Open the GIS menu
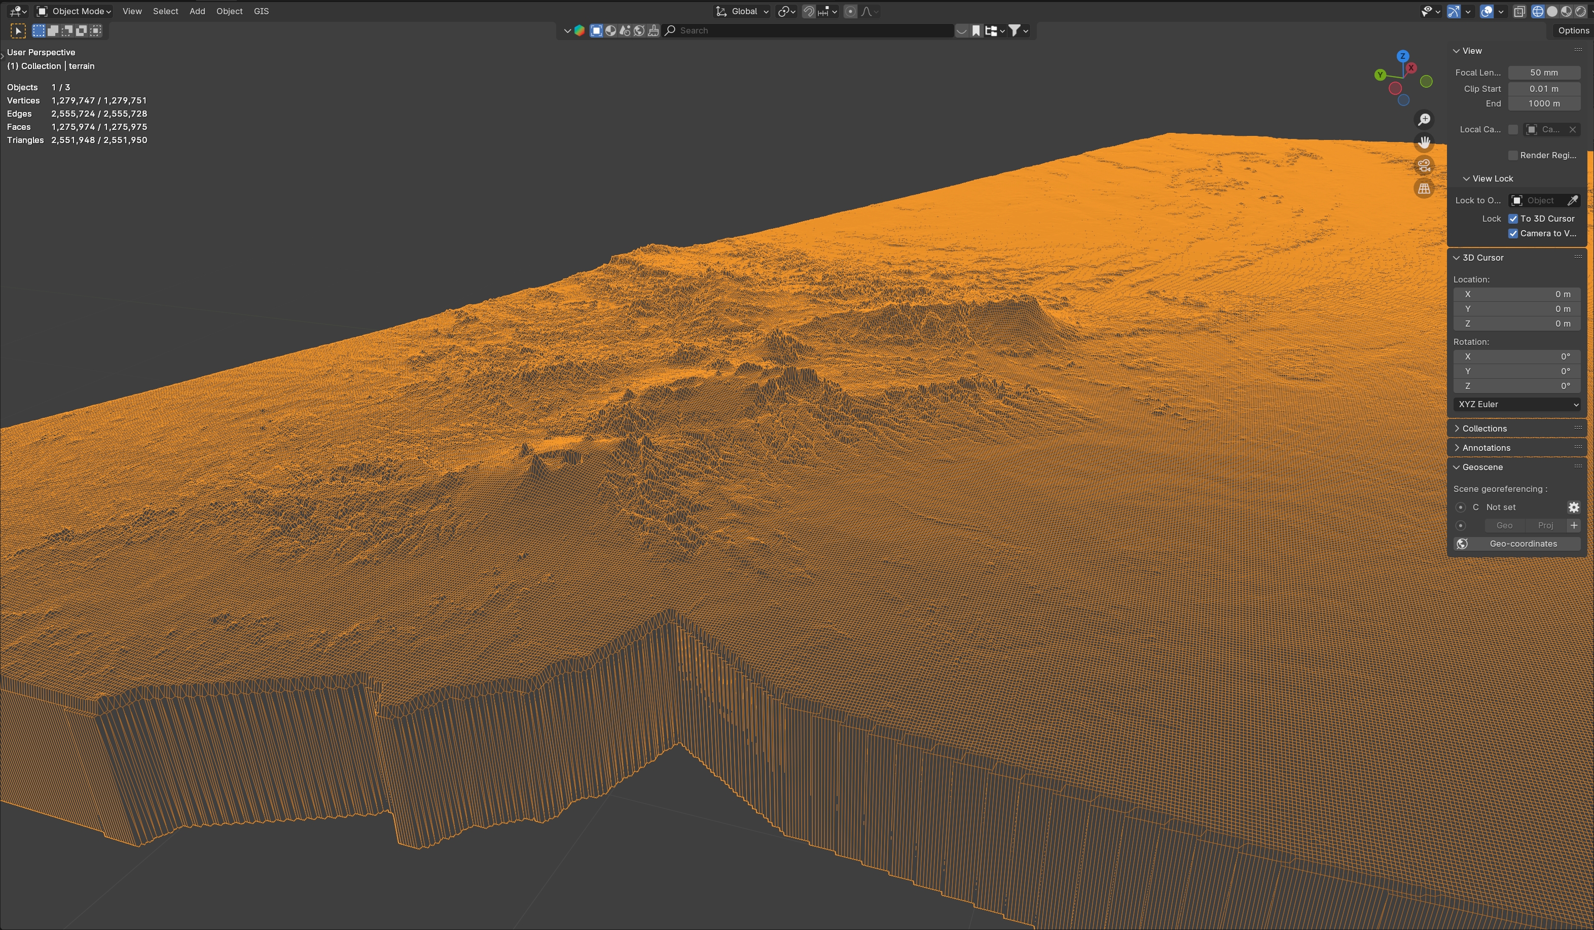This screenshot has width=1594, height=930. tap(261, 11)
